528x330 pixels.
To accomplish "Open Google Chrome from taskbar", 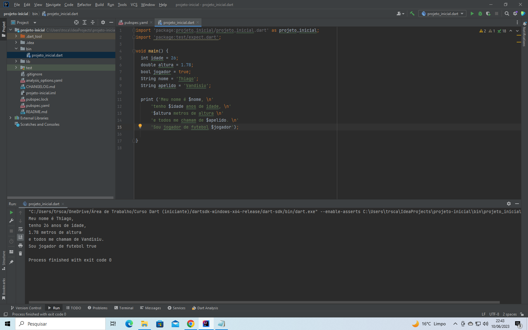I will pos(191,324).
